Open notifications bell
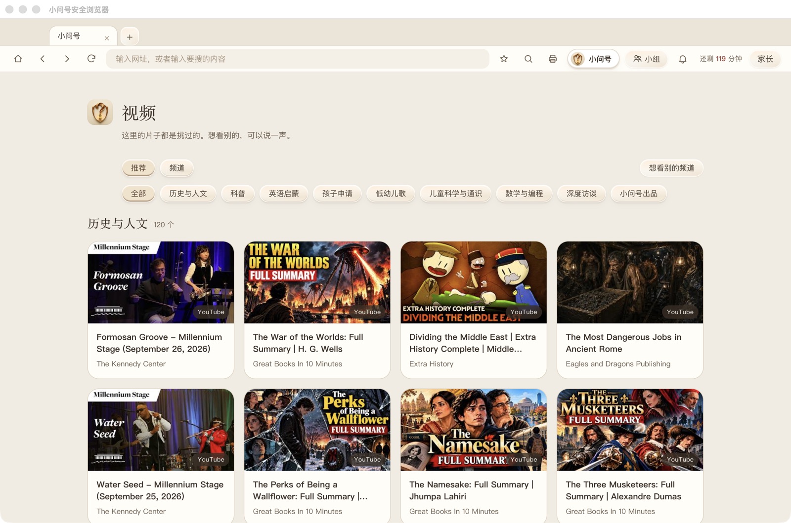Image resolution: width=791 pixels, height=523 pixels. (x=683, y=59)
